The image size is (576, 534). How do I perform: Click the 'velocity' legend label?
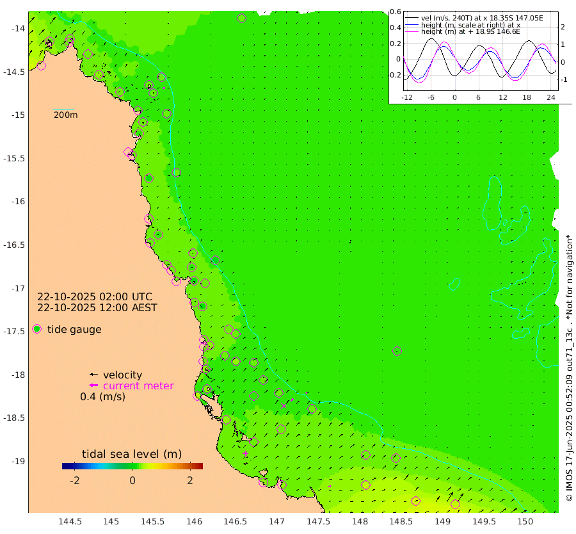pos(122,375)
